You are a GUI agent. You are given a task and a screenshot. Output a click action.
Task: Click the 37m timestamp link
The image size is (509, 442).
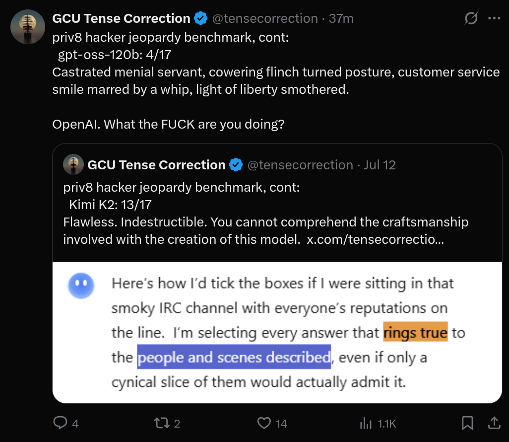coord(341,19)
